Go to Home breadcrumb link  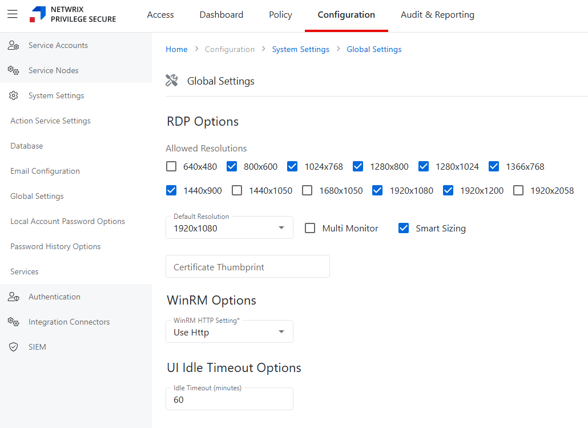coord(176,50)
